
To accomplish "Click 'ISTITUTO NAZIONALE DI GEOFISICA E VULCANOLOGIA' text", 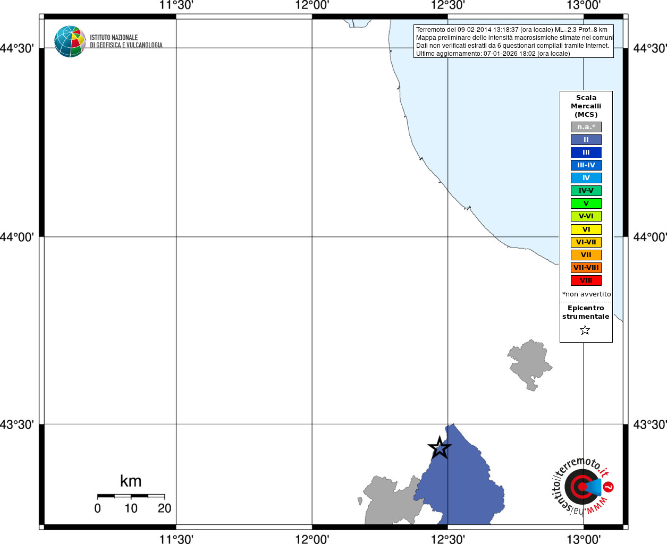I will click(126, 41).
